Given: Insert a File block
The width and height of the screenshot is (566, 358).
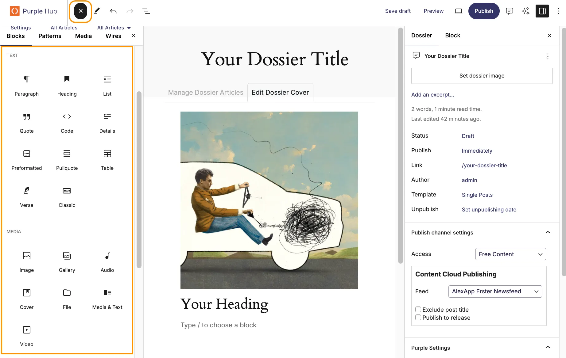Looking at the screenshot, I should coord(67,299).
